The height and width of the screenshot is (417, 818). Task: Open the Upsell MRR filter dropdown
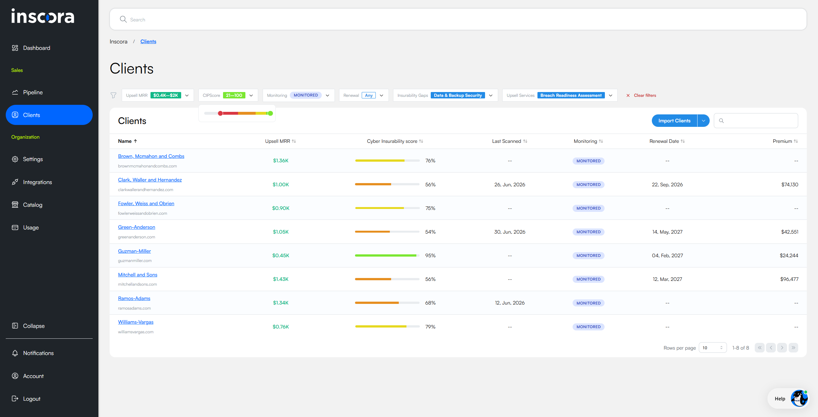pyautogui.click(x=158, y=95)
